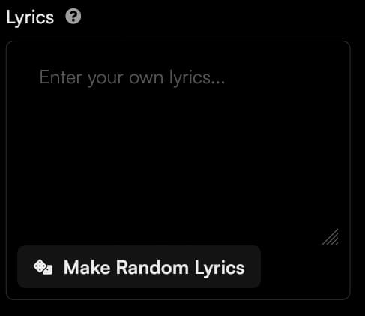Generate random lyrics with the dice button

pos(139,266)
